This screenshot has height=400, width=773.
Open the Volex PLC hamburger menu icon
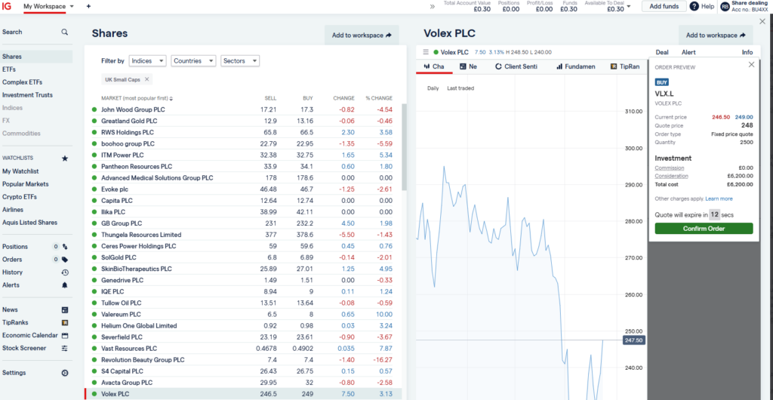426,52
